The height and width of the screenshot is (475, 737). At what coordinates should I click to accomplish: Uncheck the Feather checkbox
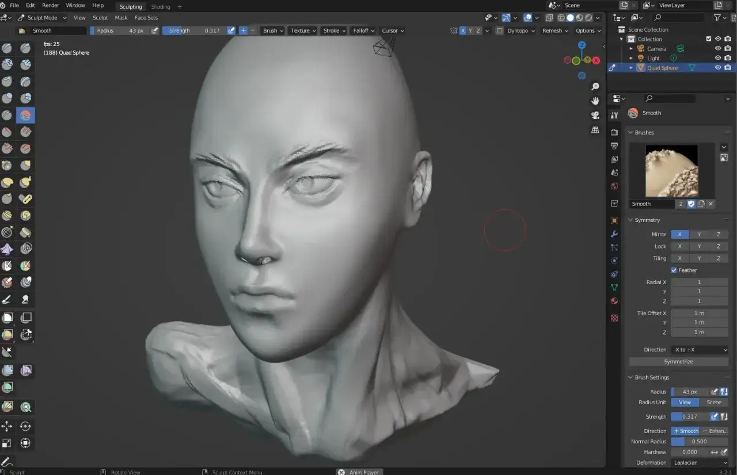click(674, 270)
